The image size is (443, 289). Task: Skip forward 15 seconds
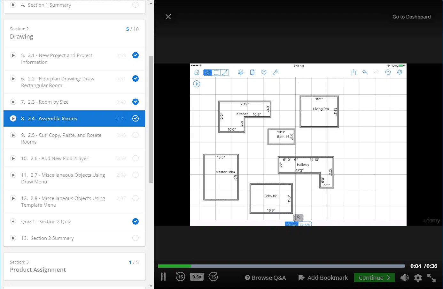pos(213,277)
